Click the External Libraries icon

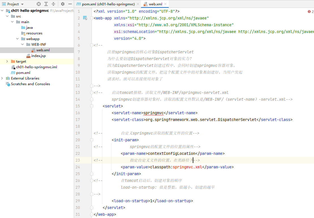8,78
